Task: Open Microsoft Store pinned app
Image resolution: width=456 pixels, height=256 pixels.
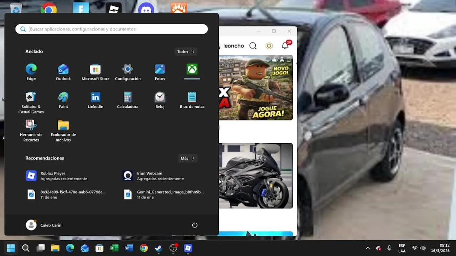Action: 95,72
